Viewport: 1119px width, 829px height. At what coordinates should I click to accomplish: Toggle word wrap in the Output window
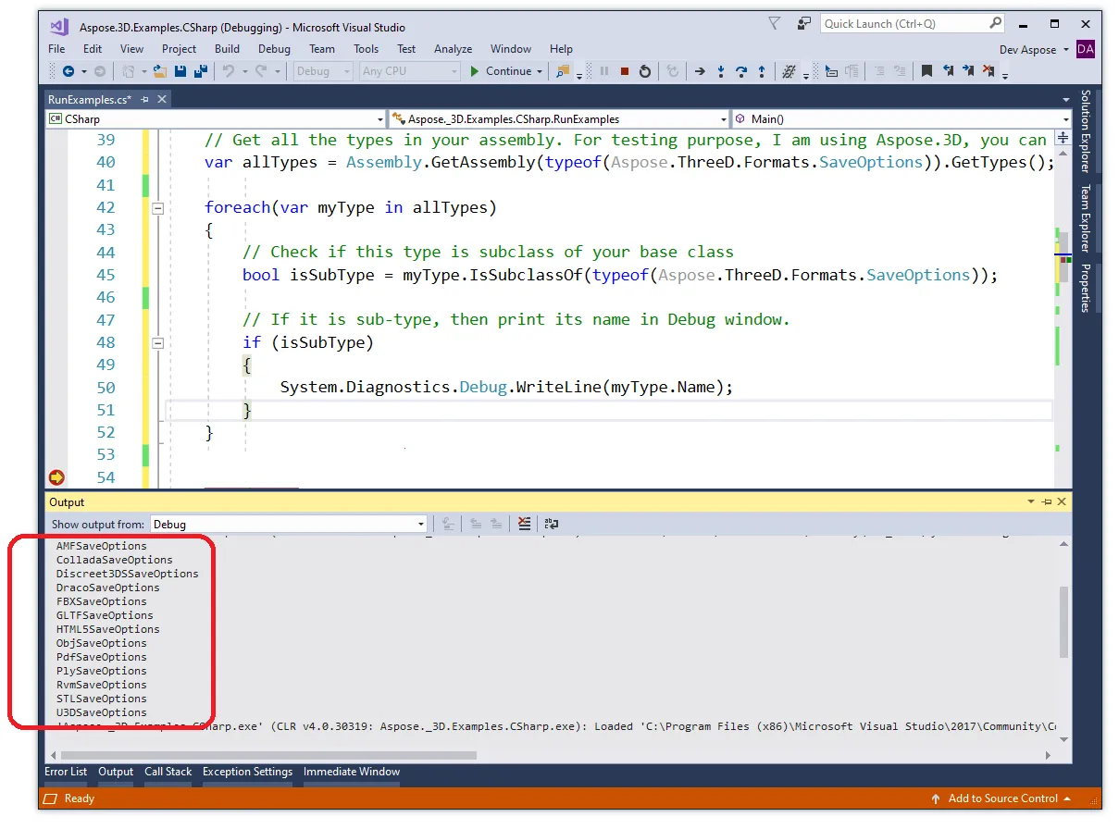tap(552, 524)
